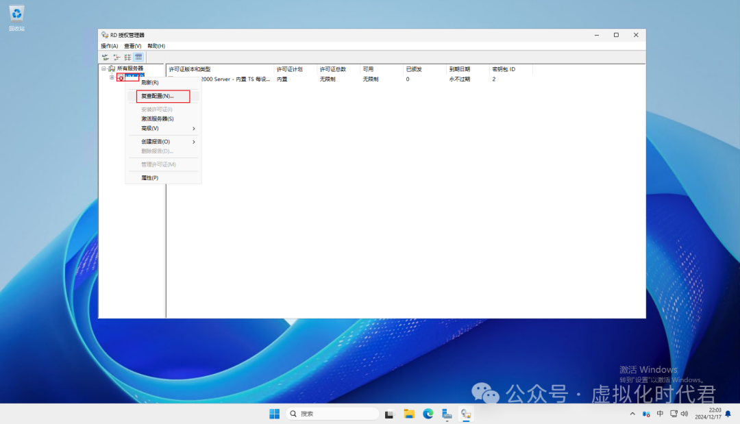
Task: Collapse the 所有服务器 tree node
Action: point(103,68)
